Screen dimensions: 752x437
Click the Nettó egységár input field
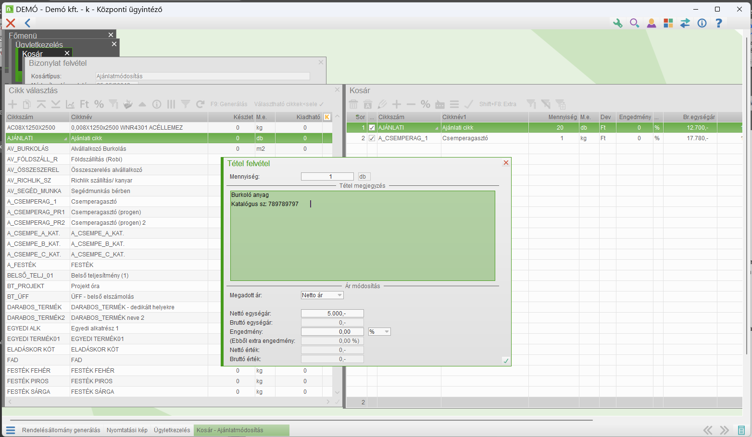point(332,314)
